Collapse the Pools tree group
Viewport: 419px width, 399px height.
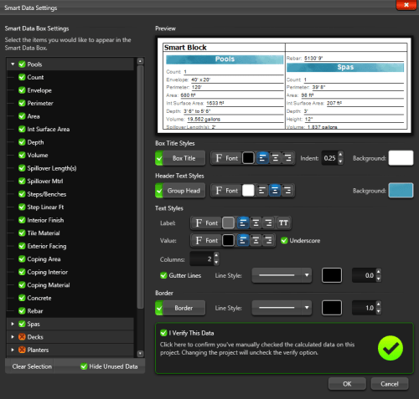pos(13,64)
